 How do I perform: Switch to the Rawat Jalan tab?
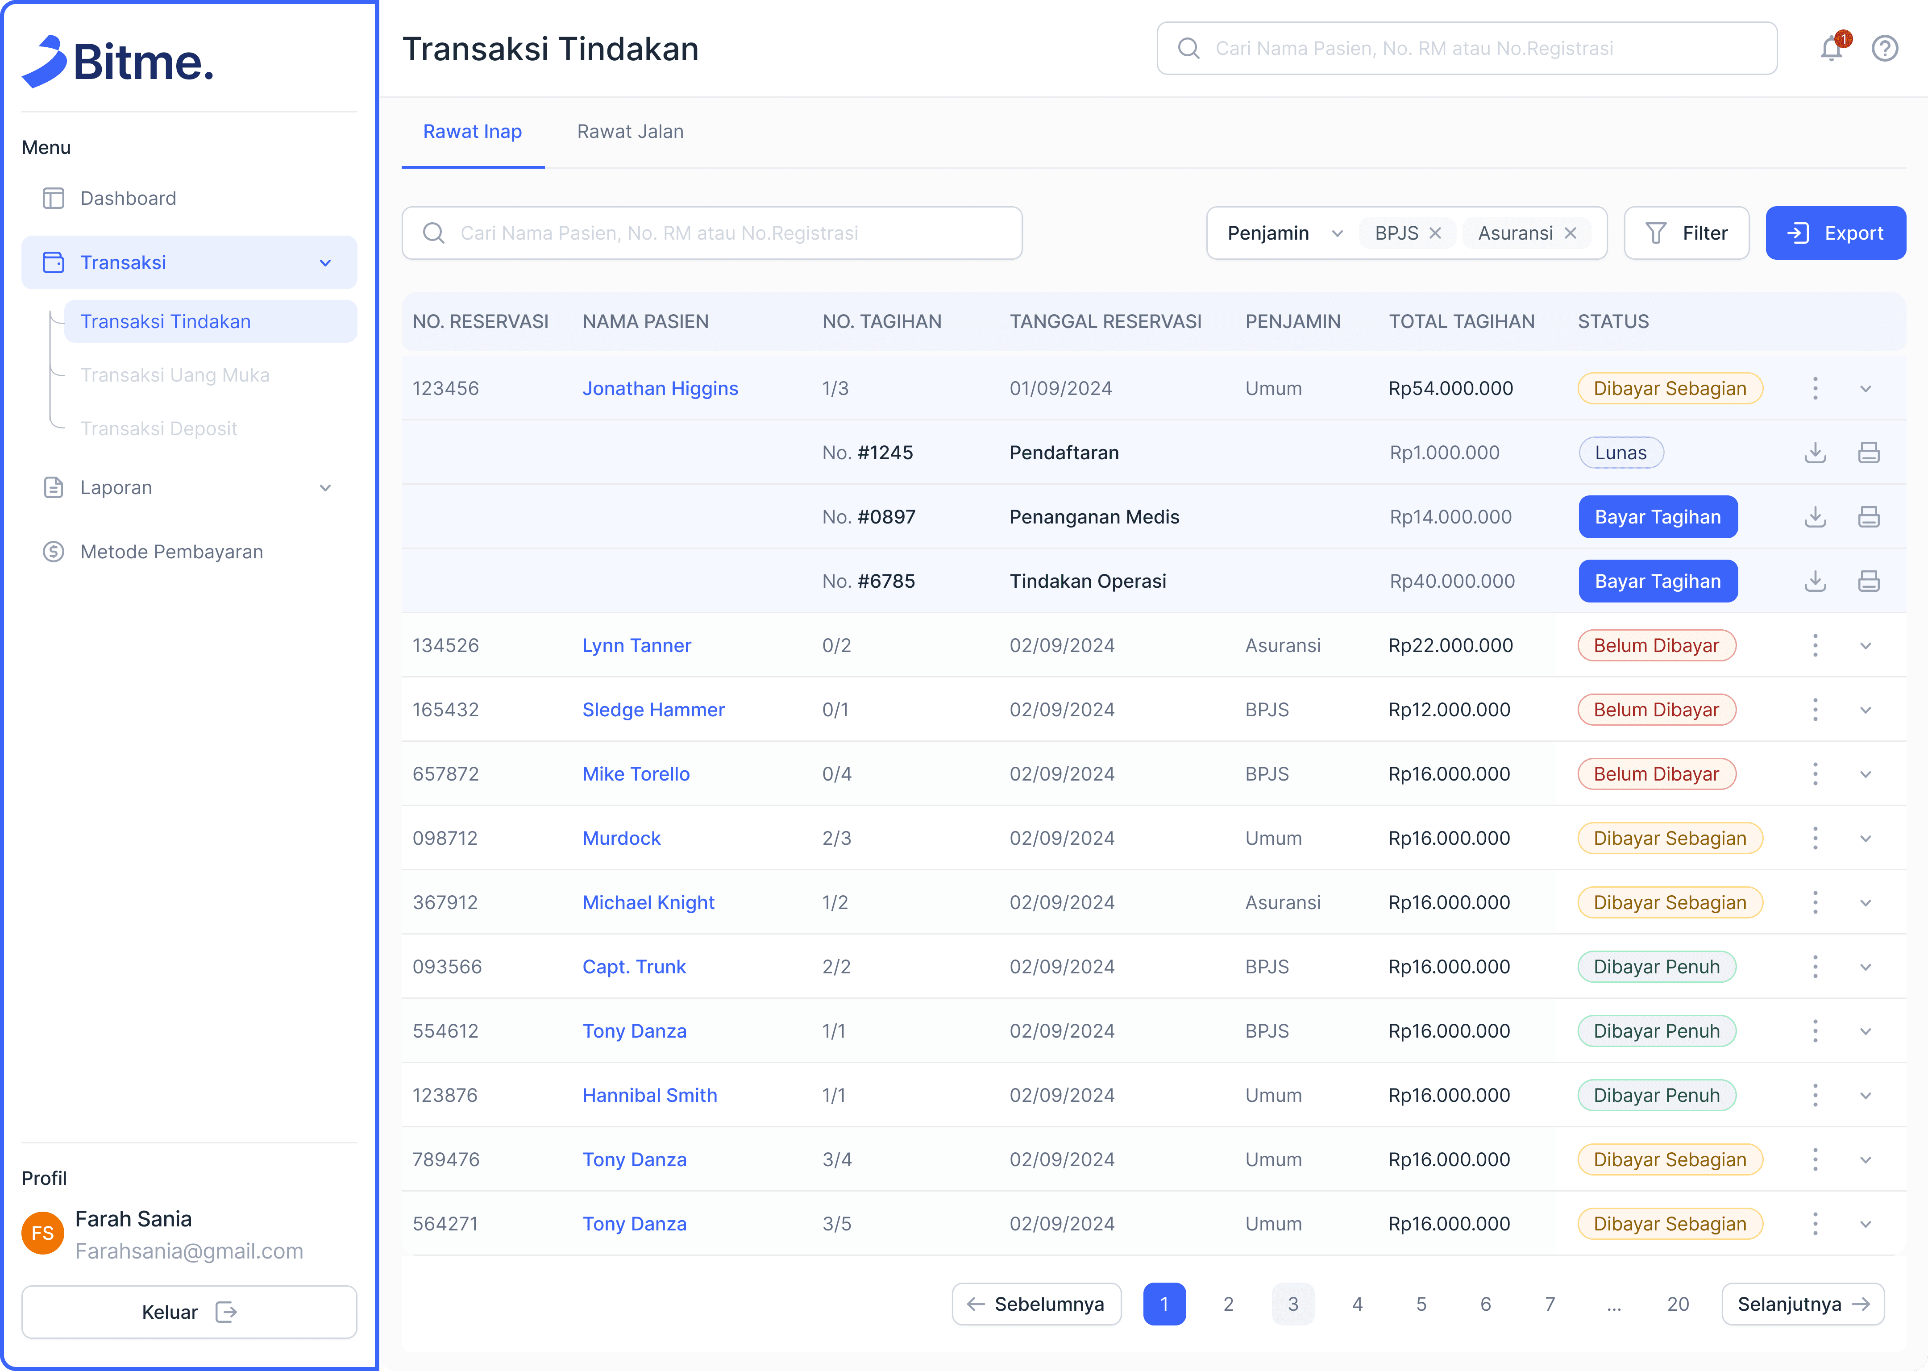click(630, 132)
